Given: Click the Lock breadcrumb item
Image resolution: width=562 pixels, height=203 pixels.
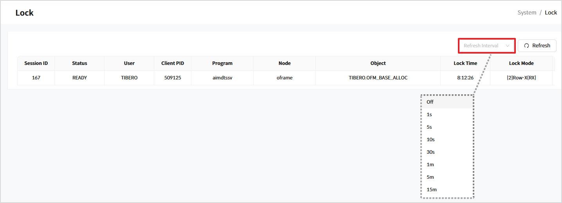Looking at the screenshot, I should tap(551, 13).
